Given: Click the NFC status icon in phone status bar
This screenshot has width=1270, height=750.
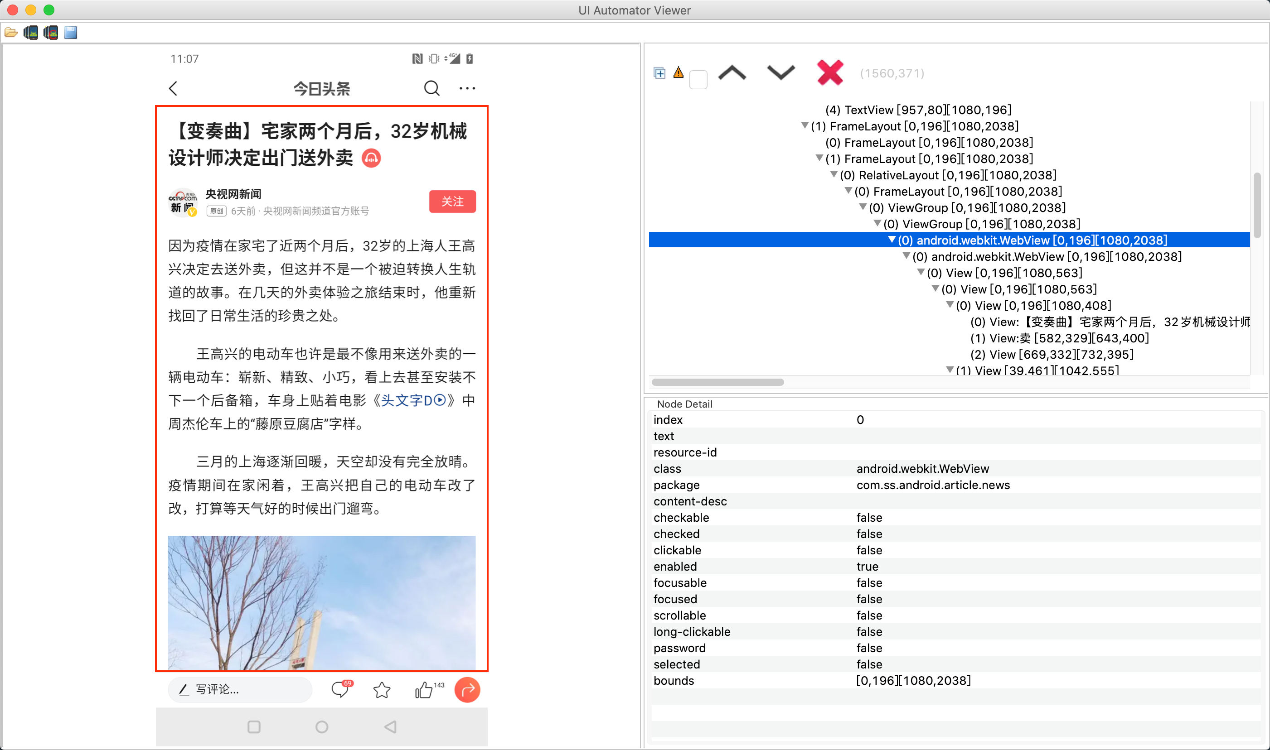Looking at the screenshot, I should 417,58.
